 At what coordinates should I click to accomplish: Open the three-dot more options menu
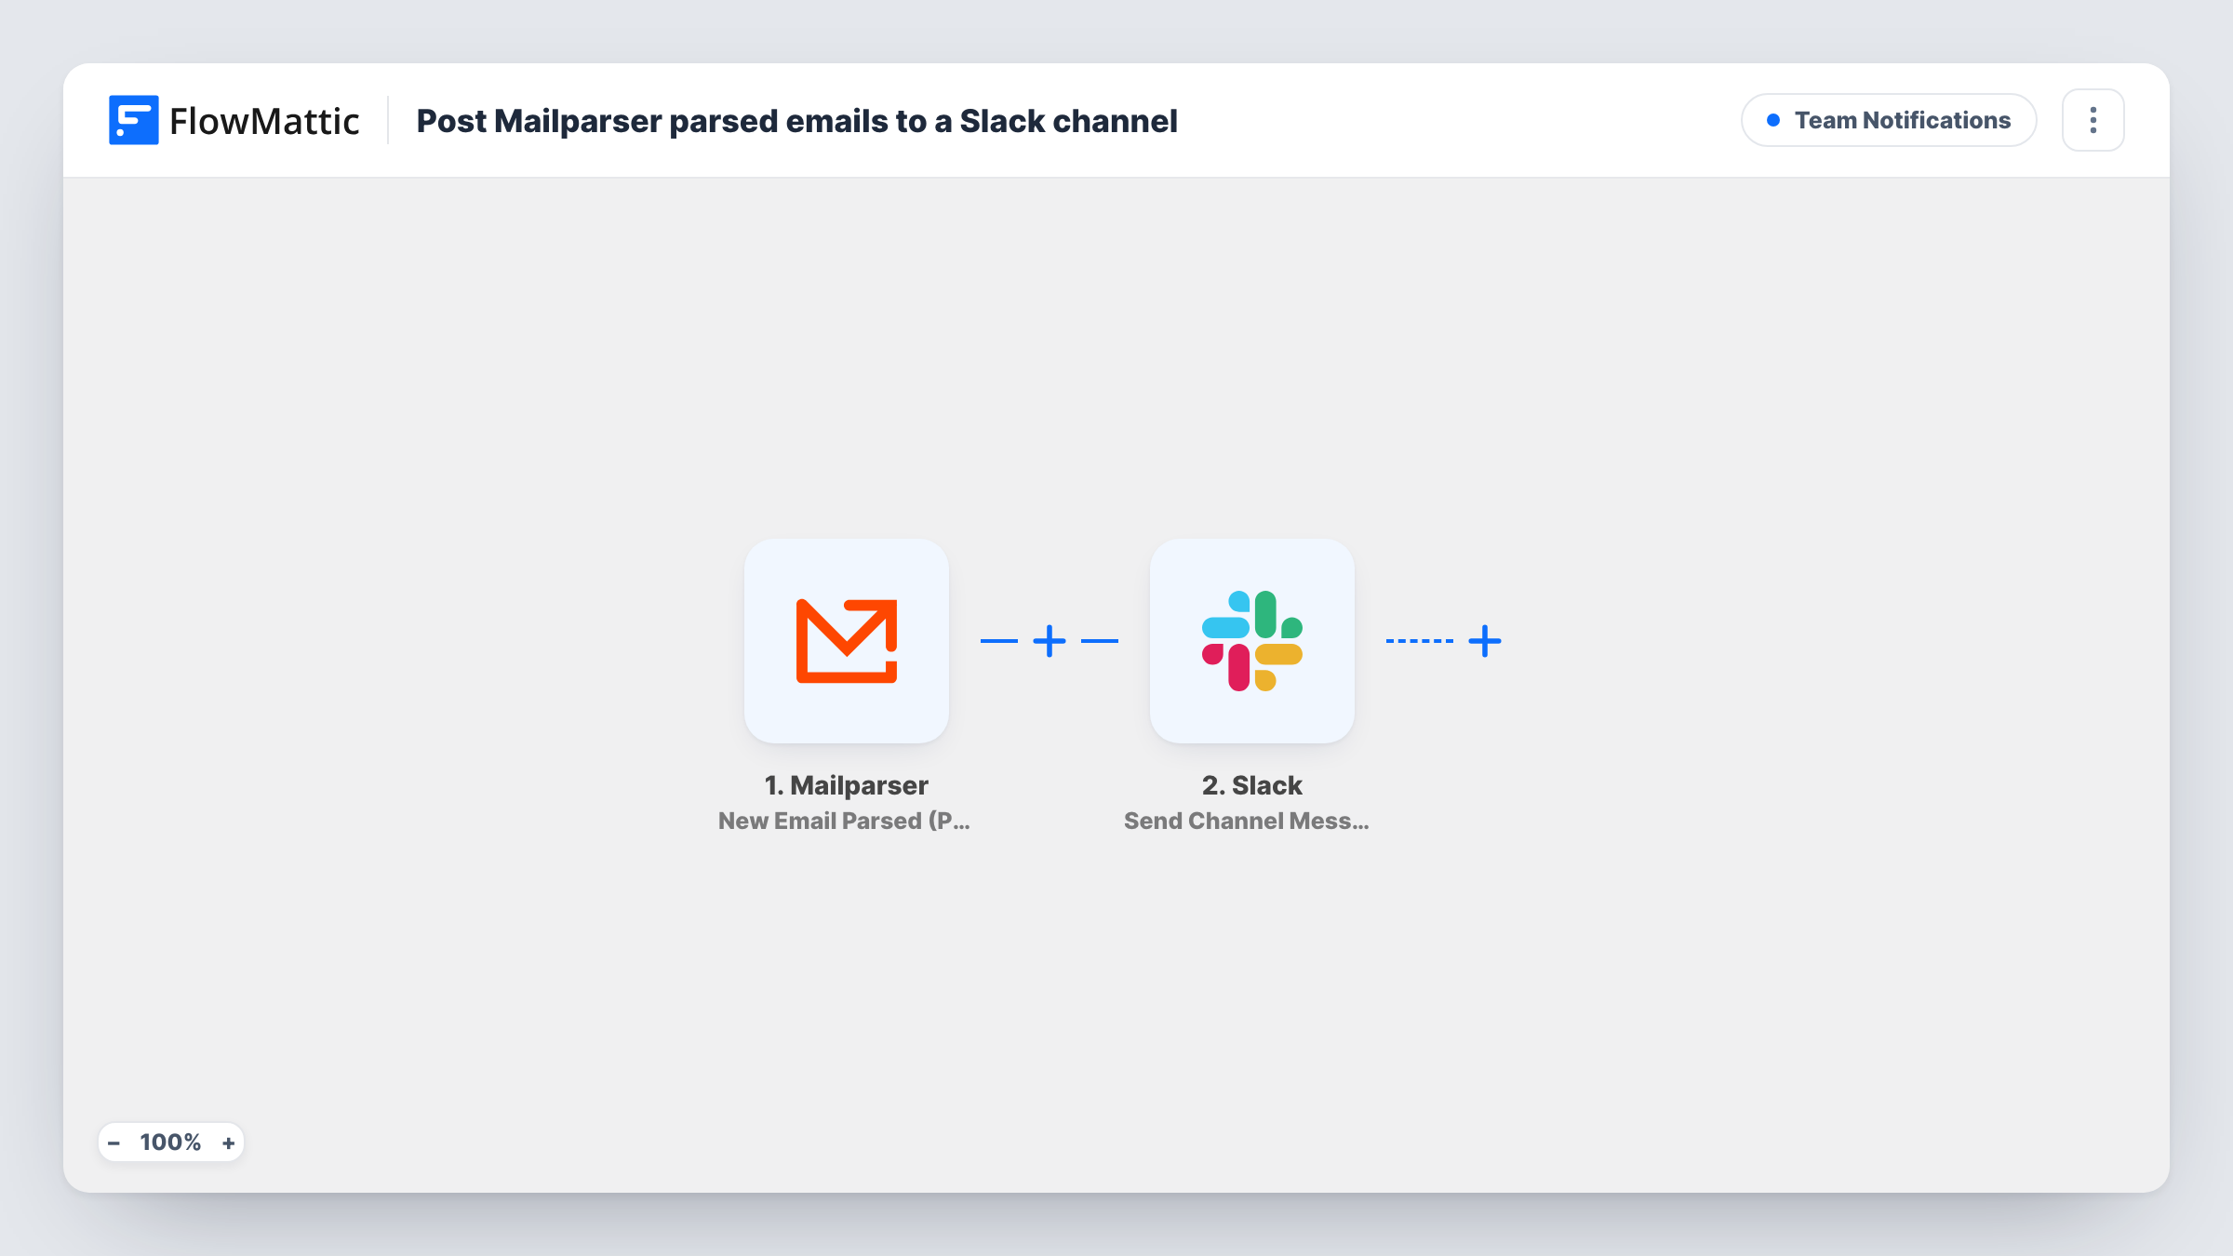coord(2093,120)
